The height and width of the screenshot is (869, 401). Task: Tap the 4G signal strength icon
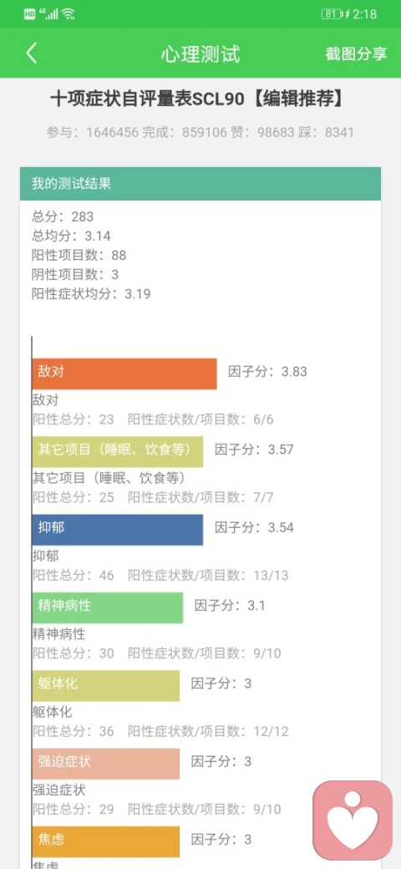pos(48,14)
